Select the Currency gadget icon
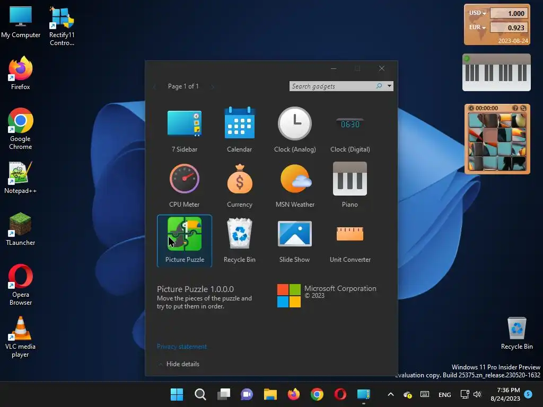Viewport: 543px width, 407px height. coord(240,180)
